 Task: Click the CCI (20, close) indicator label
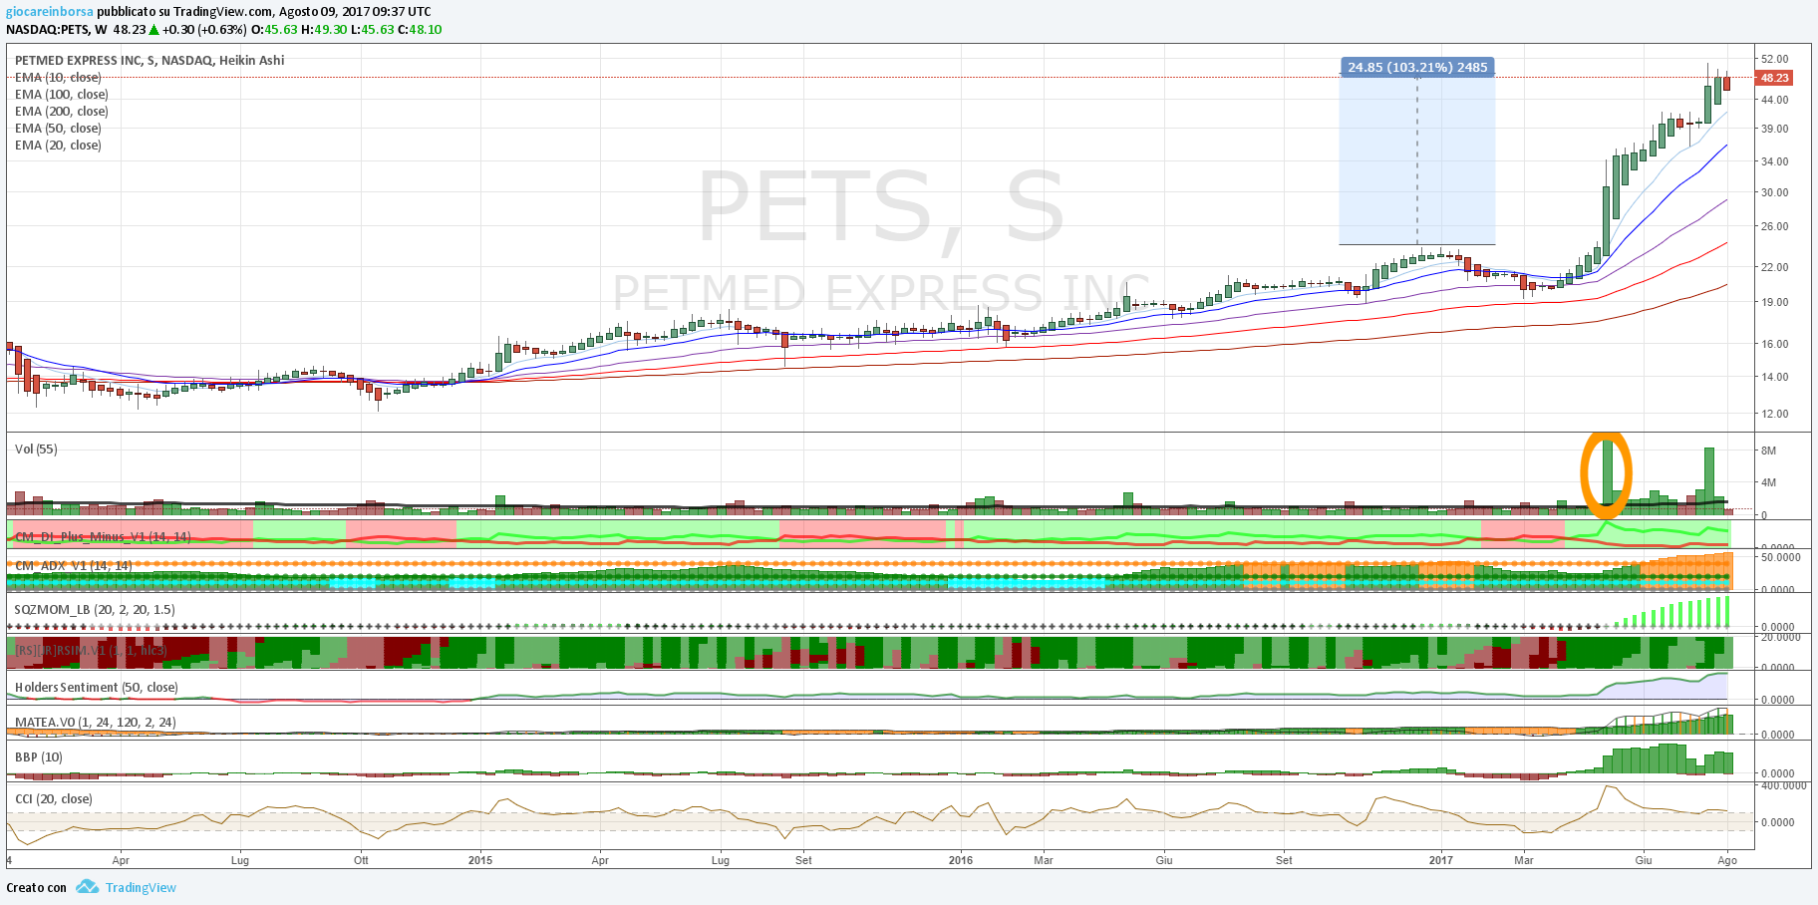point(54,799)
